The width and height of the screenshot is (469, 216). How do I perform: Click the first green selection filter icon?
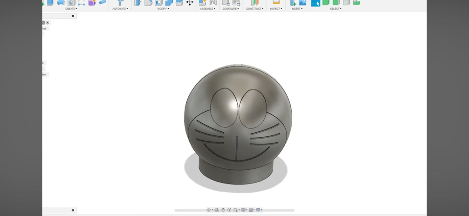point(326,2)
